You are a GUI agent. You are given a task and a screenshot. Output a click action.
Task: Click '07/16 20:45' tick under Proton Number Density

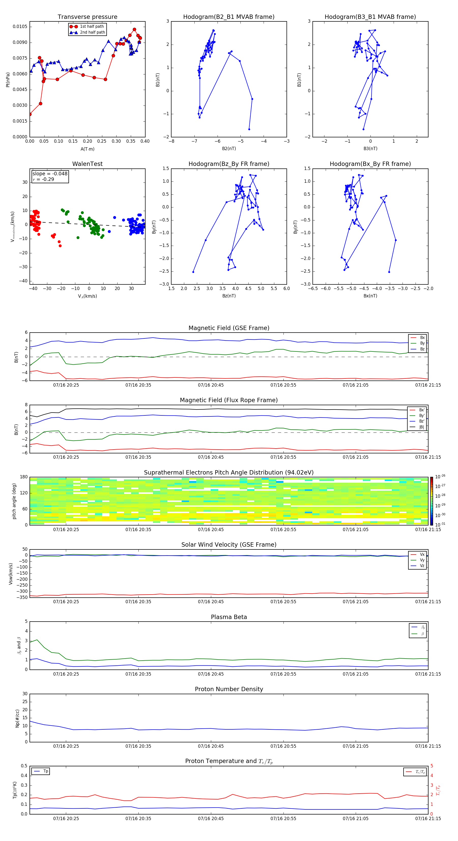(x=211, y=746)
